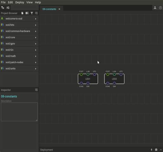Expand the xod/units library arrow

[x=36, y=69]
